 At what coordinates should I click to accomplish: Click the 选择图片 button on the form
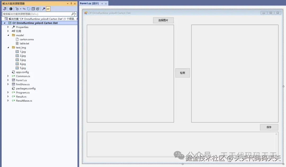163,20
